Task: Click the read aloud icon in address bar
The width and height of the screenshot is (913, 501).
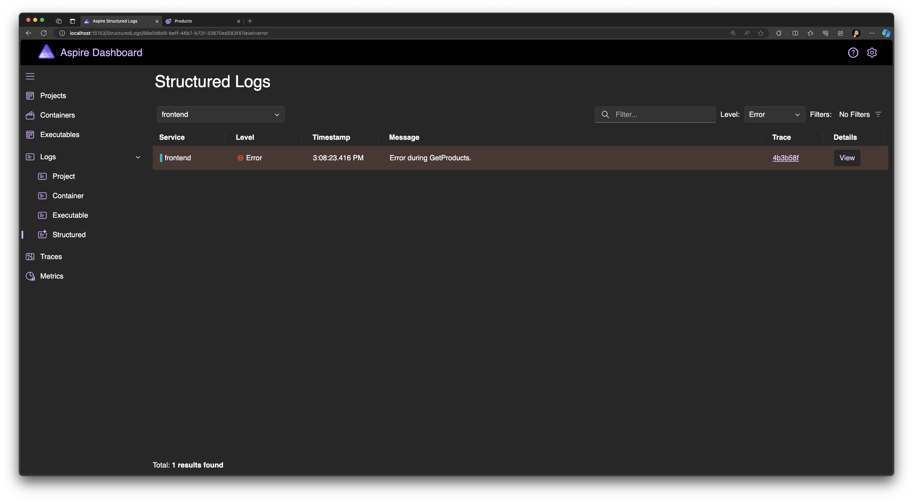Action: (x=747, y=33)
